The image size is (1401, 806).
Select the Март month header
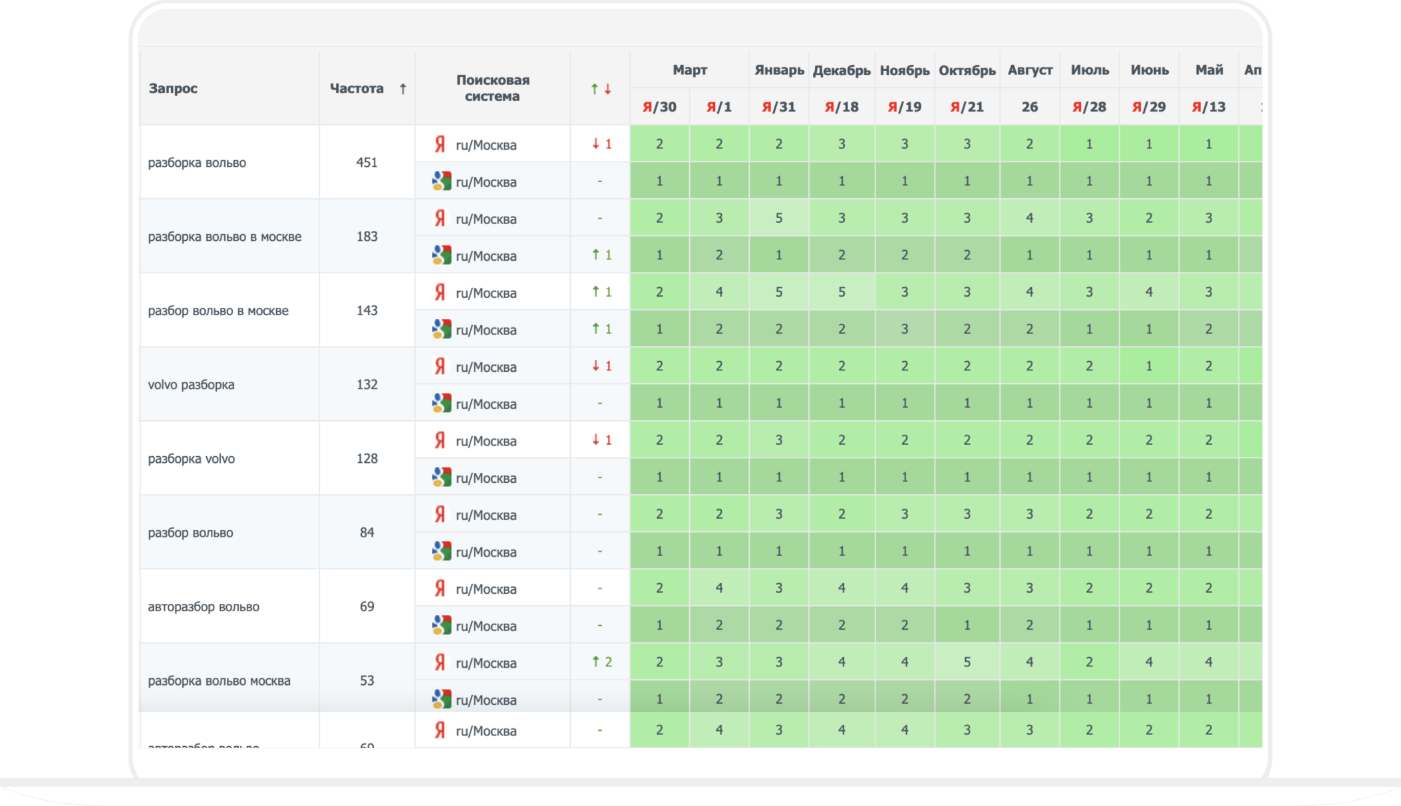pos(689,70)
